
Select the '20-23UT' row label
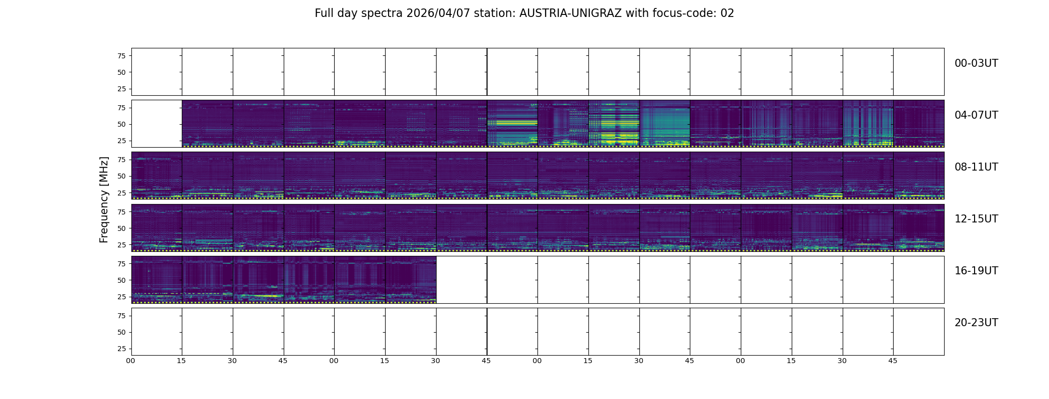click(976, 323)
